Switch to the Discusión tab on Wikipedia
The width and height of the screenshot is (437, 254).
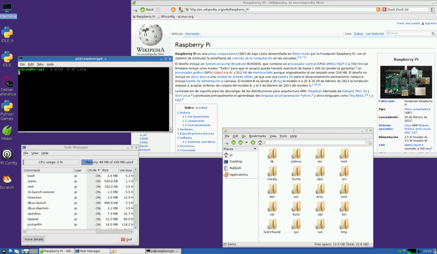192,34
